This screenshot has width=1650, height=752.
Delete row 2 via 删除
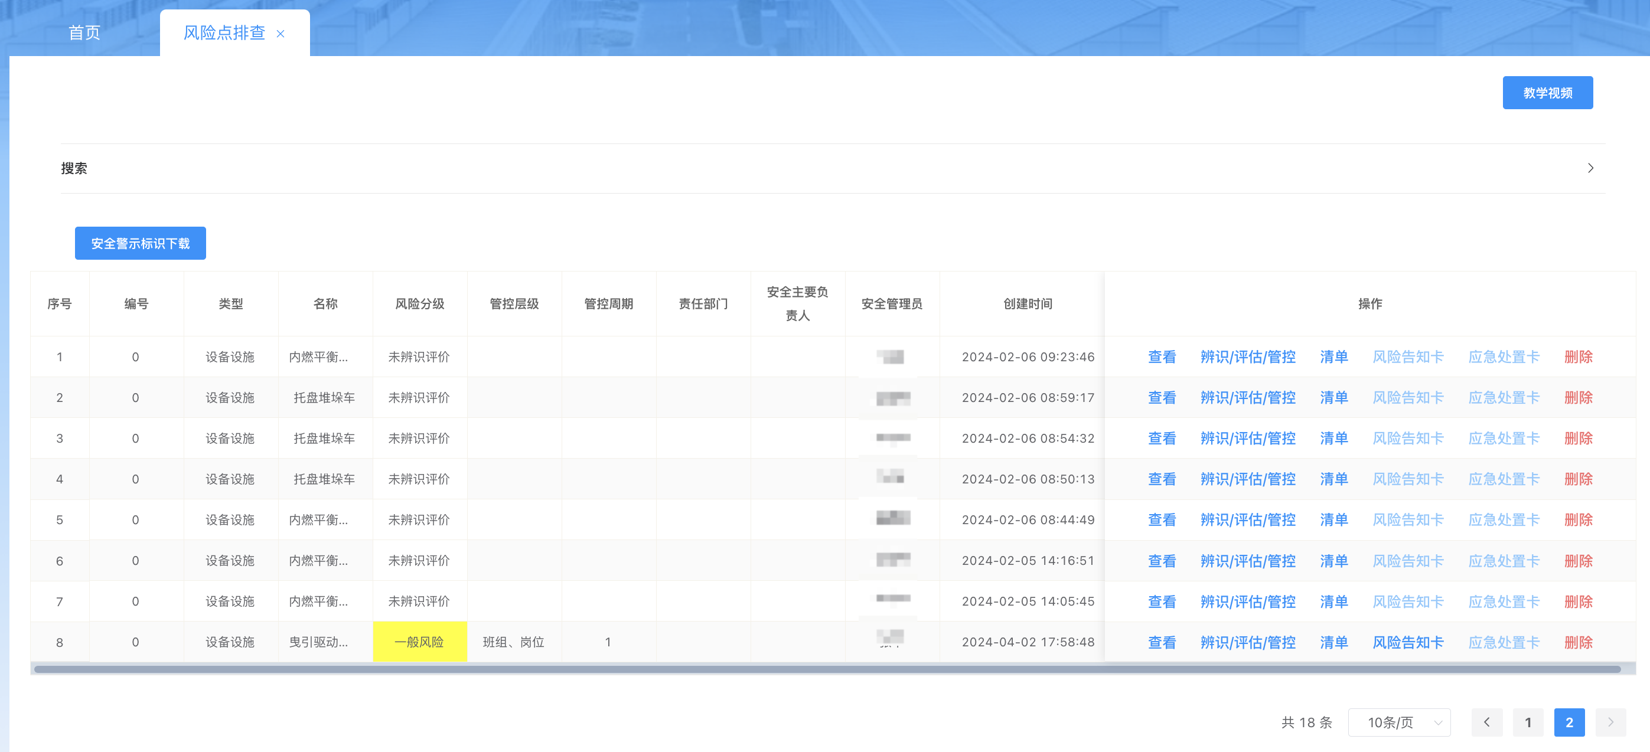coord(1577,397)
